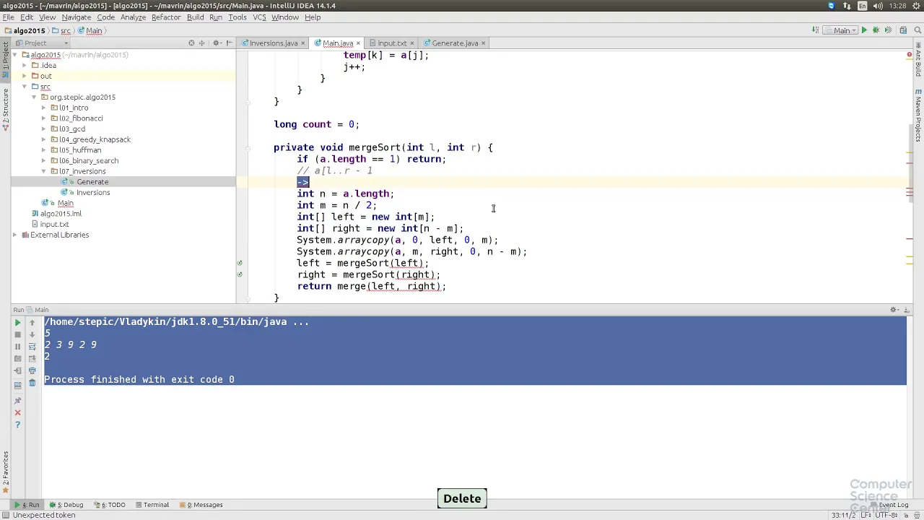Click the red error indicator above the editor stripe

909,55
